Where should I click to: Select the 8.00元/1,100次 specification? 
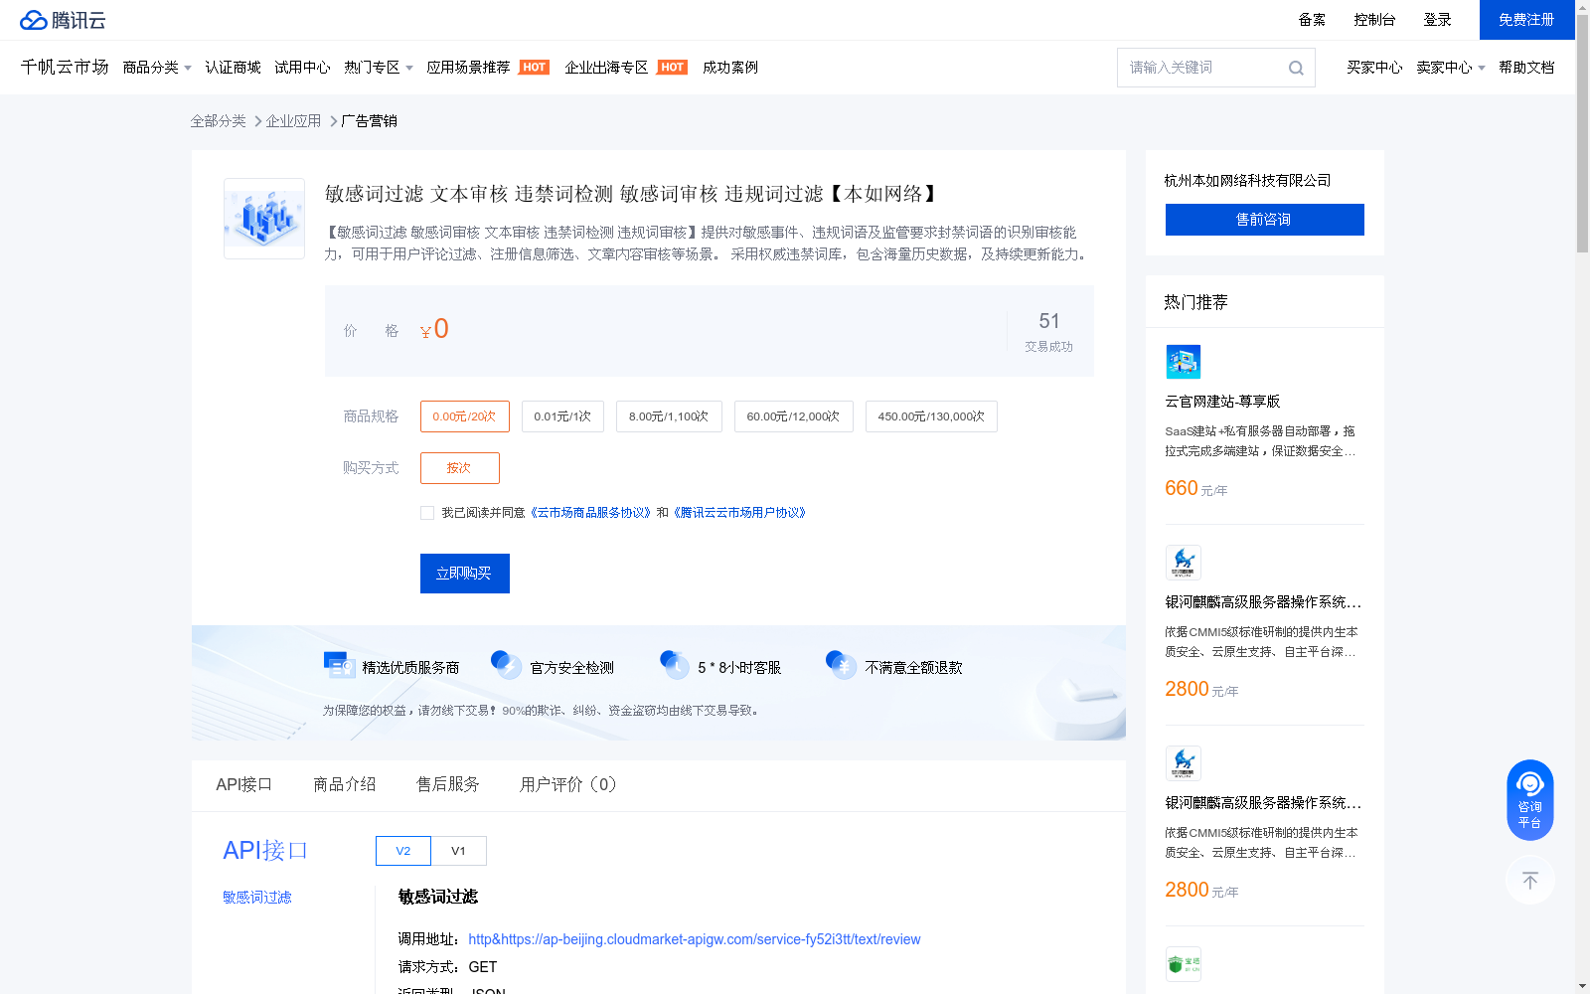pos(669,416)
